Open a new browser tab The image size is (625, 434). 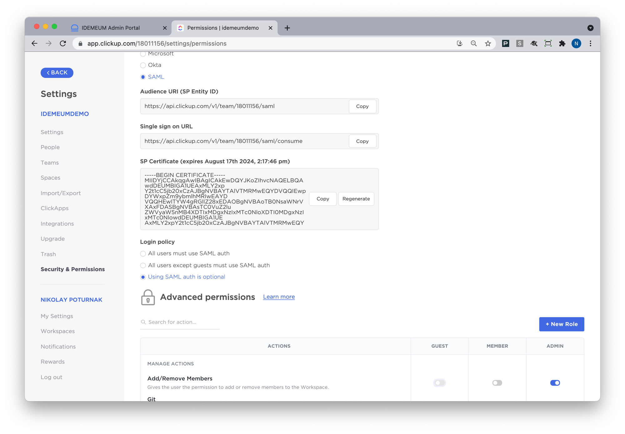coord(287,28)
